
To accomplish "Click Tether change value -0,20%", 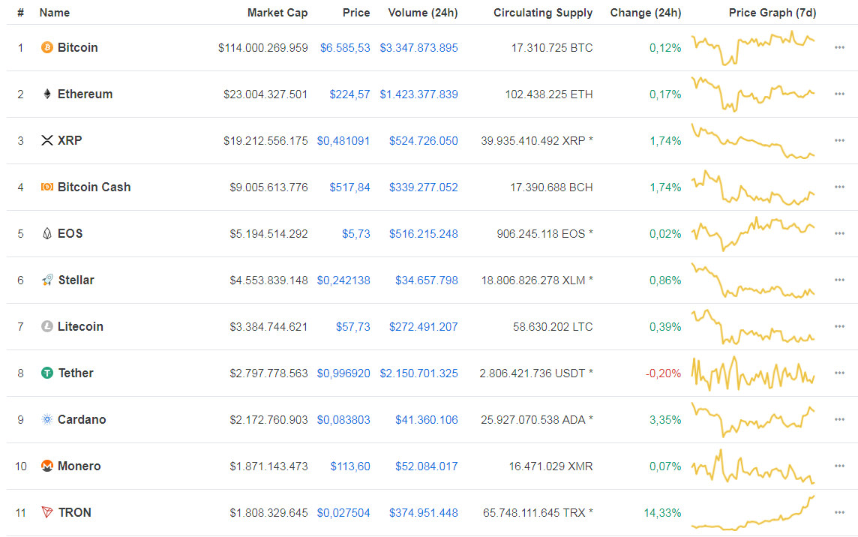I will 663,373.
